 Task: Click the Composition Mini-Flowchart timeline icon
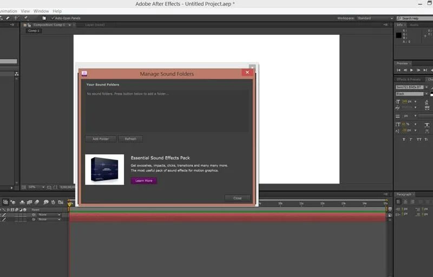coord(5,202)
